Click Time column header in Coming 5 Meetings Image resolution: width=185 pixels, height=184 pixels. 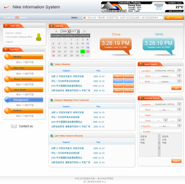click(98, 107)
